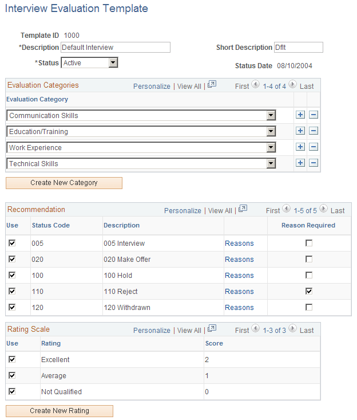Open Rating Scale grid in new window
The width and height of the screenshot is (357, 420).
coord(212,329)
